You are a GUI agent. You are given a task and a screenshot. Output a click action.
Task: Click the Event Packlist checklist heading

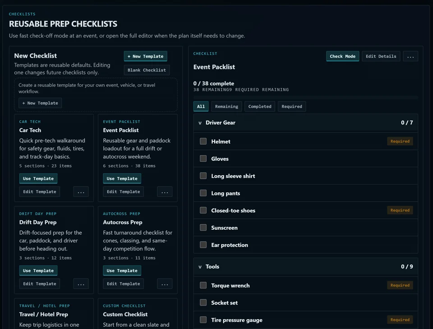coord(214,67)
